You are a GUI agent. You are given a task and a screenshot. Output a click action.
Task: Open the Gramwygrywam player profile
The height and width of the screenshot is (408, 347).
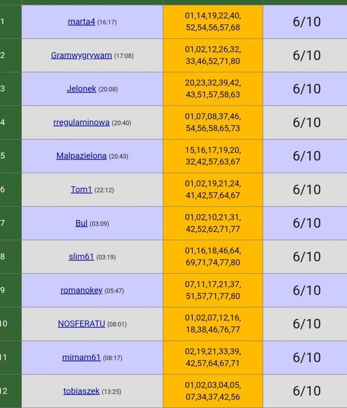tap(81, 55)
